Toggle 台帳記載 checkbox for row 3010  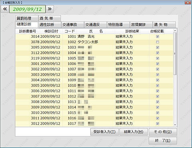point(158,113)
